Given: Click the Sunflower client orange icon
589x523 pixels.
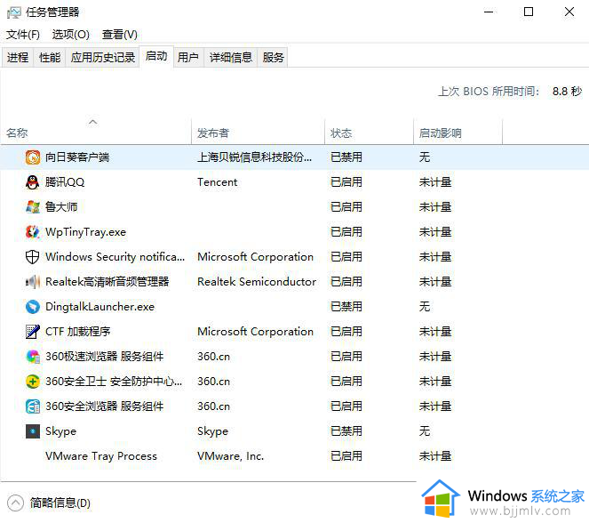Looking at the screenshot, I should pyautogui.click(x=33, y=157).
